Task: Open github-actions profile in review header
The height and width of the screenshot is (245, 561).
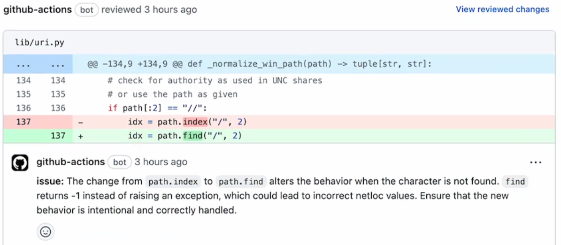Action: [38, 10]
